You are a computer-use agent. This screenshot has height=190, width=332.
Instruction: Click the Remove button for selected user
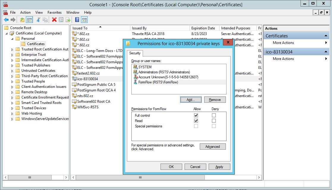click(215, 100)
